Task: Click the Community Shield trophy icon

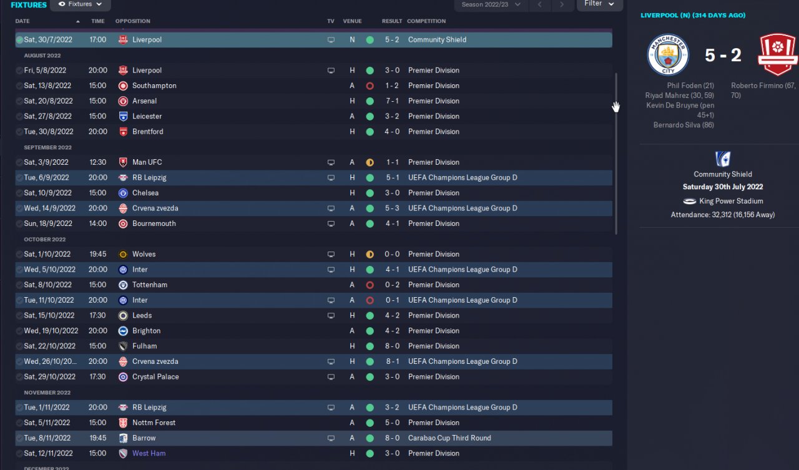Action: click(x=722, y=159)
